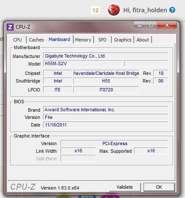Click the BIOS Brand Award Software International value
Screen dimensions: 185x198
click(x=105, y=110)
